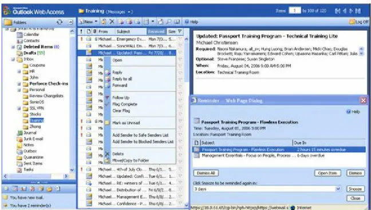
Task: Choose Move/Copy to Folder in context menu
Action: [x=131, y=160]
